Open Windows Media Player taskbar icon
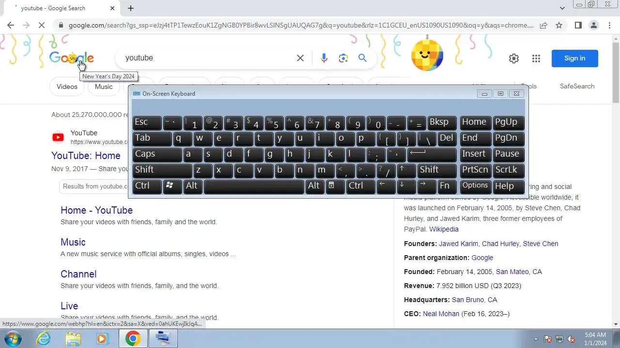The width and height of the screenshot is (620, 348). pos(102,339)
